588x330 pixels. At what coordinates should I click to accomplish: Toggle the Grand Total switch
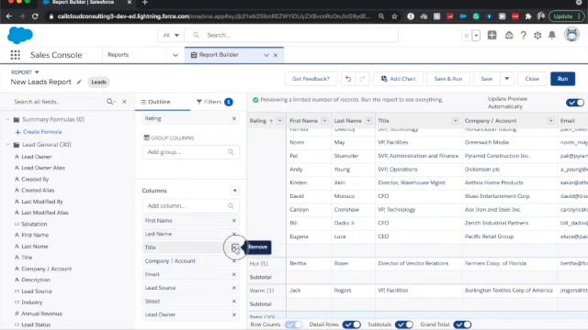[x=462, y=324]
